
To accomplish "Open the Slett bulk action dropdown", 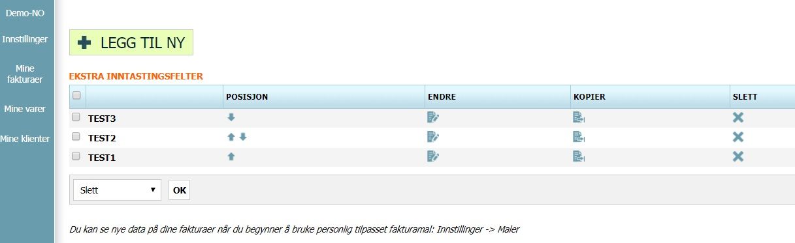I will [118, 190].
